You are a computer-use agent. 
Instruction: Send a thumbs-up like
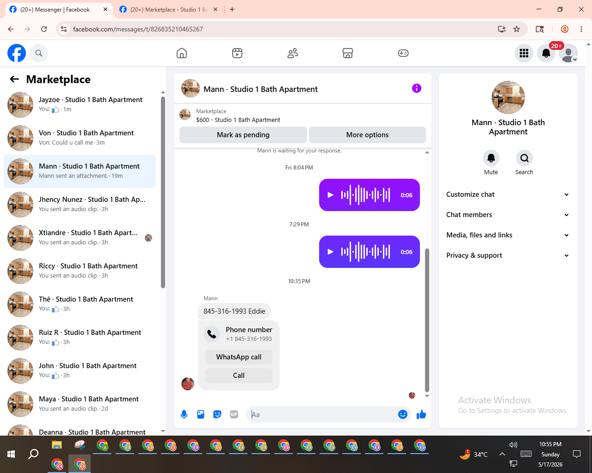pyautogui.click(x=421, y=414)
